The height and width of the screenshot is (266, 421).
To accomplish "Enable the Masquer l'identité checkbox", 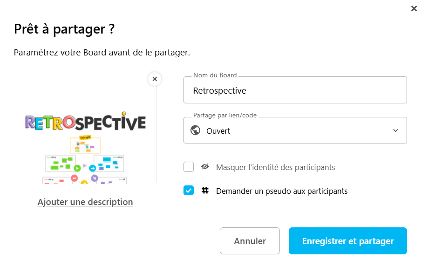I will pos(189,167).
